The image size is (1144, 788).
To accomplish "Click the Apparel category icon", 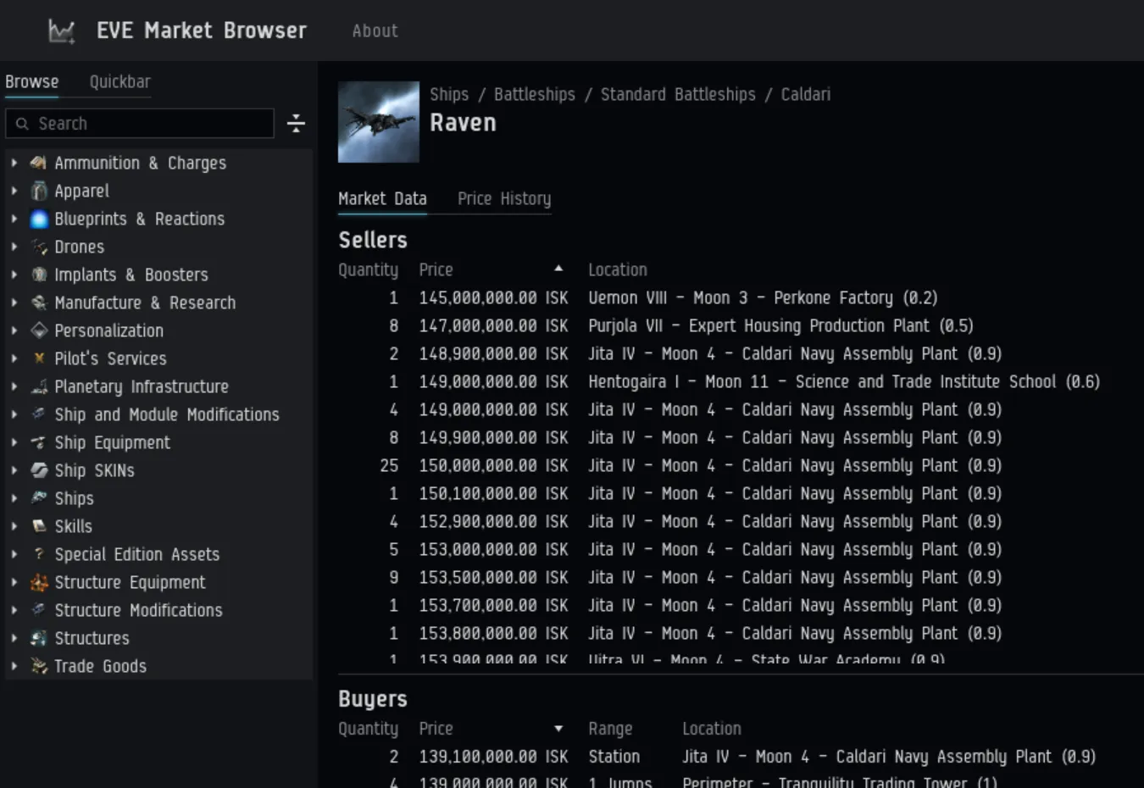I will pyautogui.click(x=38, y=191).
